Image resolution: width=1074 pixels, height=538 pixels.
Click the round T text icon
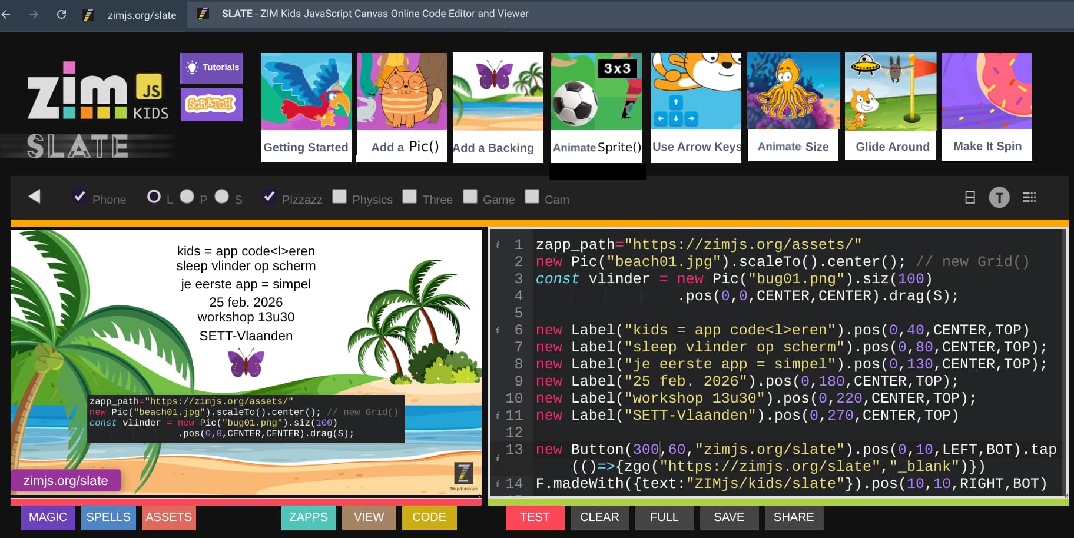(999, 198)
